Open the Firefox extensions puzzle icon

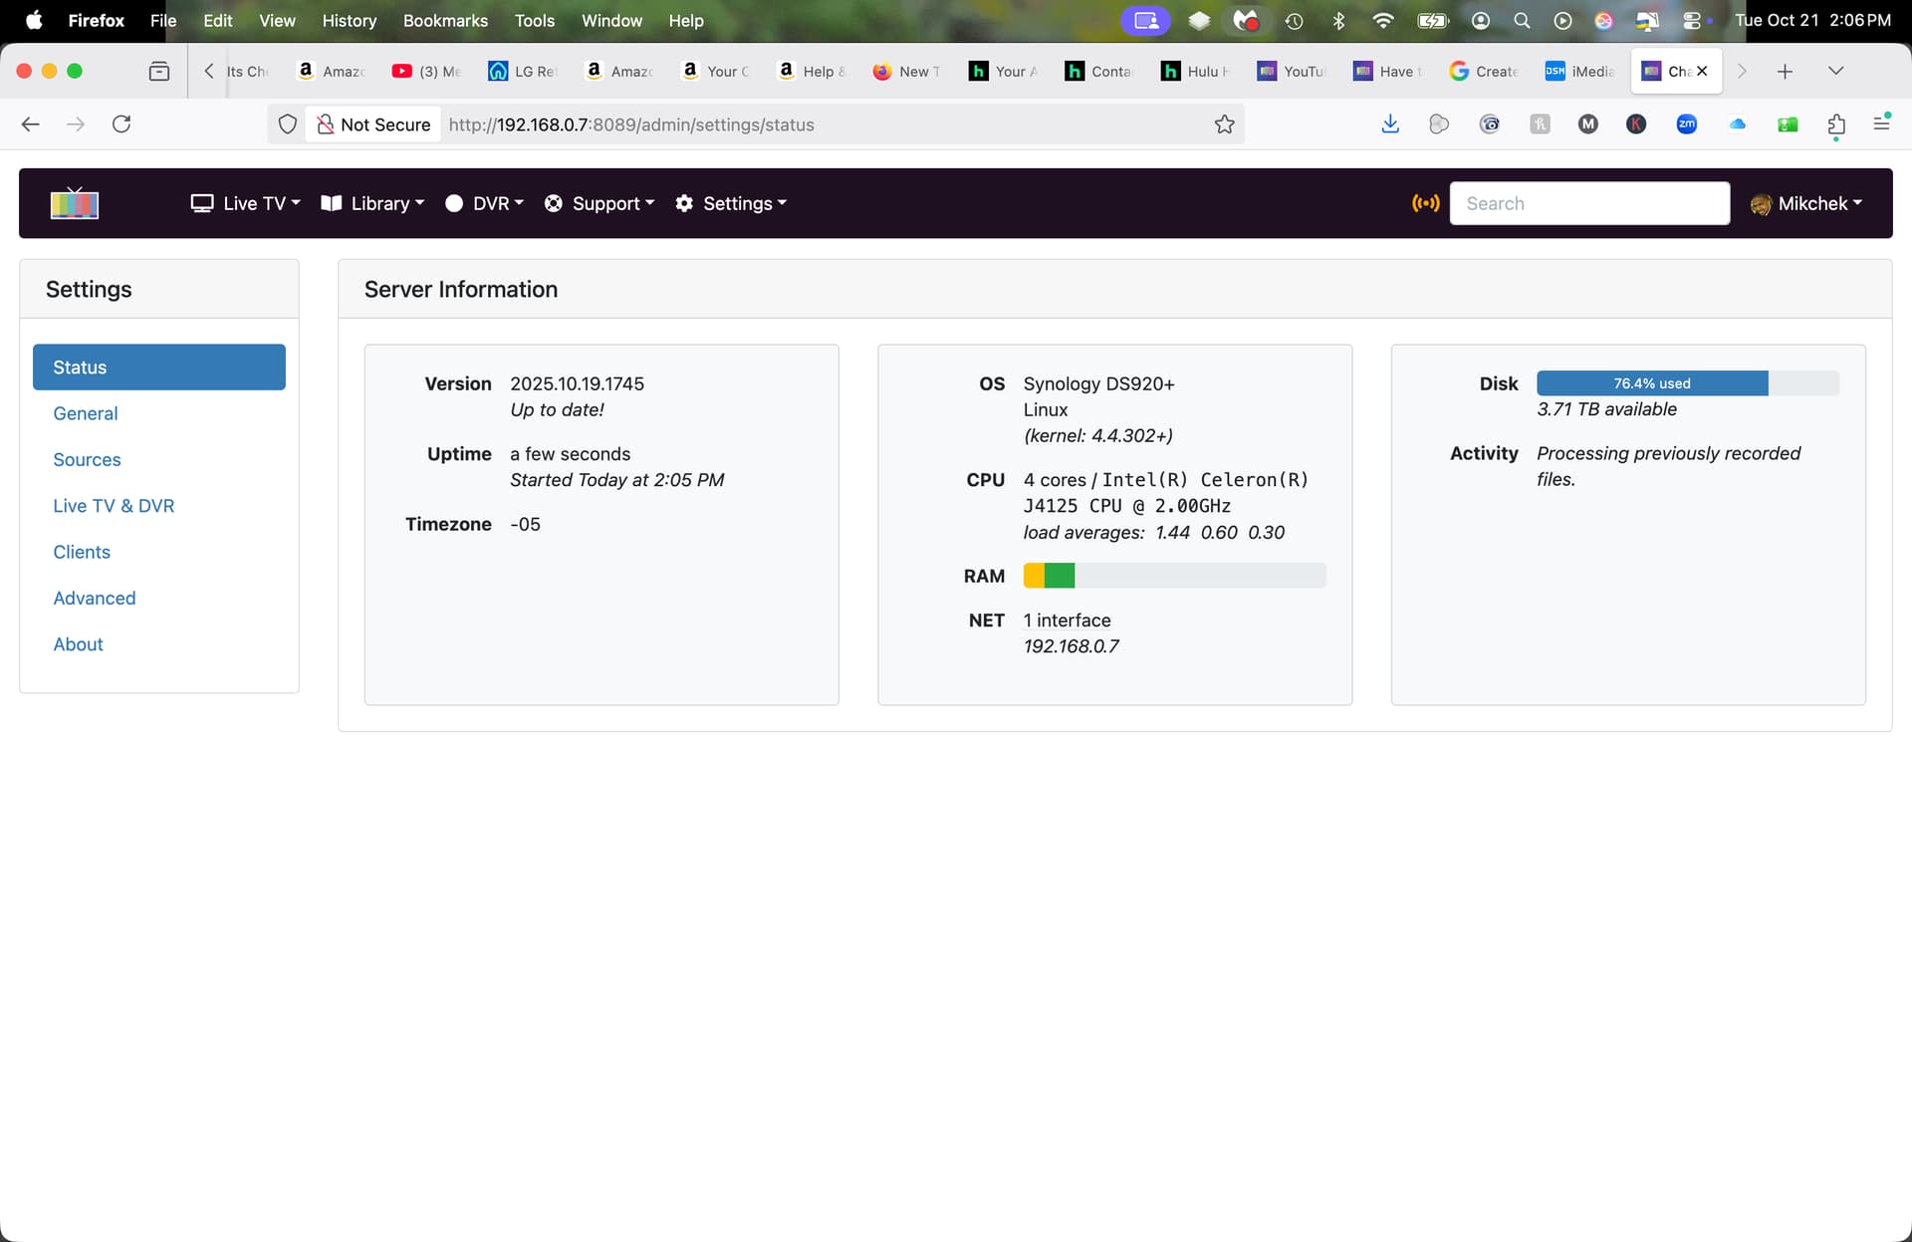pyautogui.click(x=1836, y=124)
